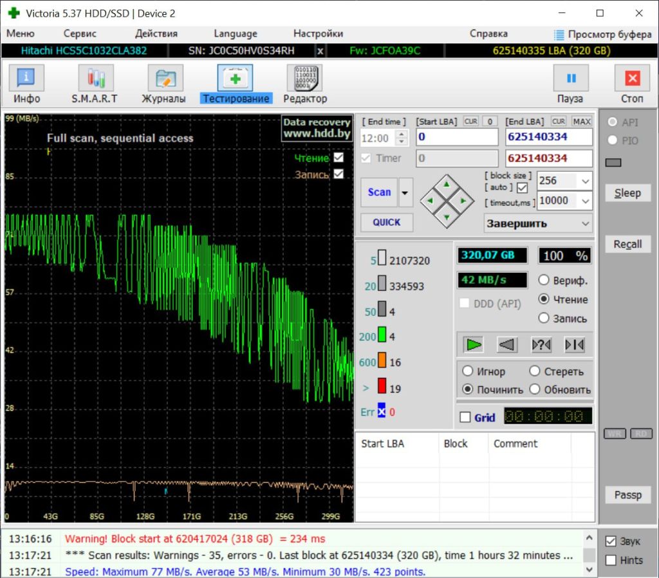Select the Игнор radio option
Viewport: 659px width, 578px height.
[x=468, y=371]
